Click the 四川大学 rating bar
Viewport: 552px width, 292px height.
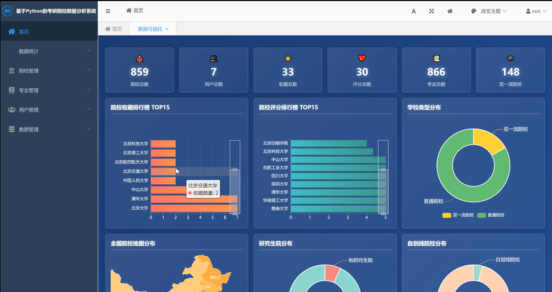click(338, 176)
